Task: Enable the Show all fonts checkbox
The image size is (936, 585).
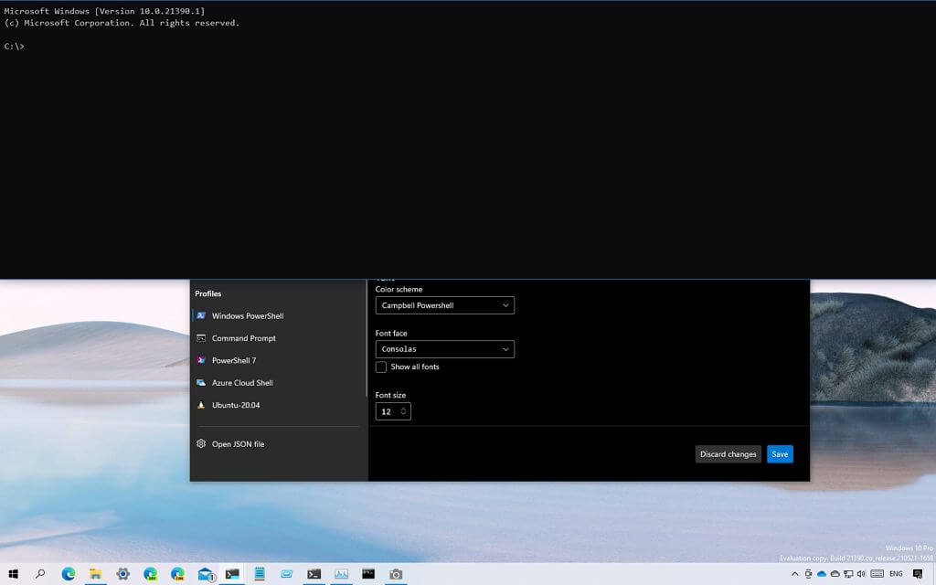Action: point(381,367)
